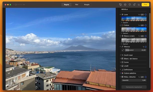
Task: Click the zoom slider knob in toolbar
Action: [x=16, y=5]
